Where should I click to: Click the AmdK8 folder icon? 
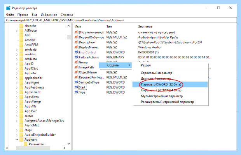pyautogui.click(x=21, y=40)
